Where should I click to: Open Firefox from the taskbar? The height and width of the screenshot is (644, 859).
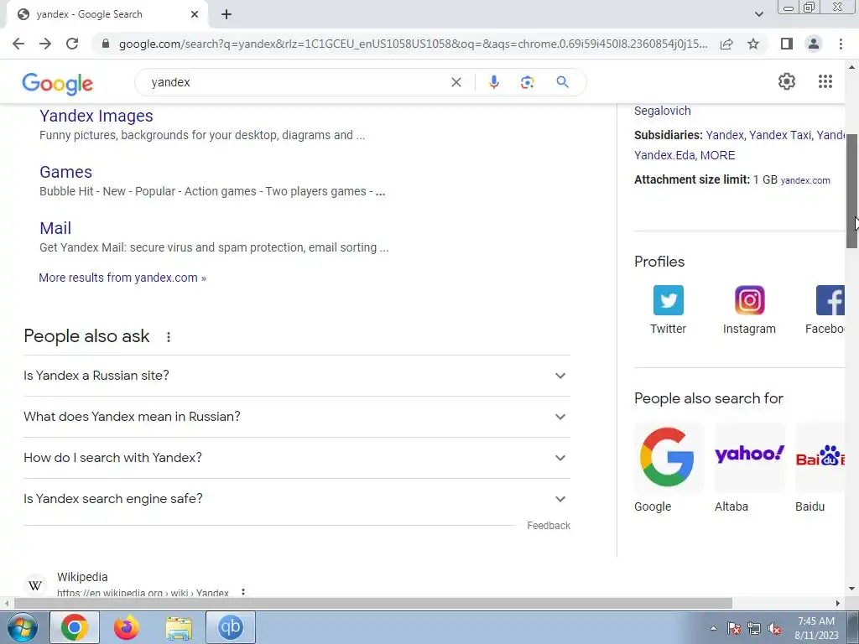[x=127, y=627]
